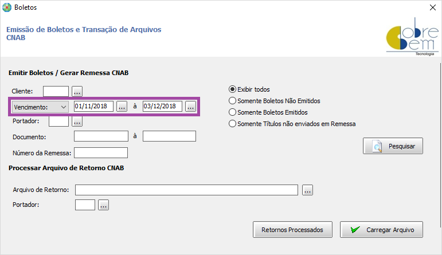Viewport: 442px width, 255px height.
Task: Click the Cliente code input field
Action: (56, 92)
